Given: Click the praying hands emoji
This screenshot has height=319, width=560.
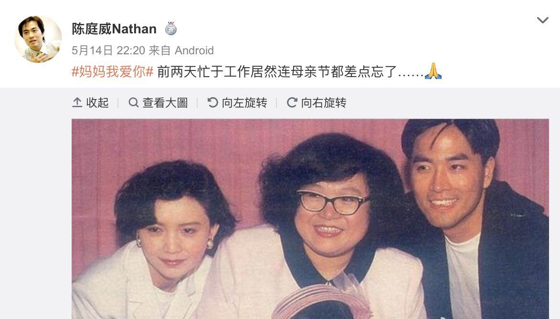Looking at the screenshot, I should click(433, 71).
